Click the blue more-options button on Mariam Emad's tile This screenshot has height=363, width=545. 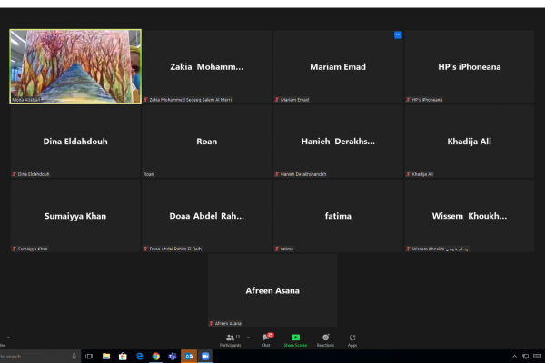coord(398,34)
